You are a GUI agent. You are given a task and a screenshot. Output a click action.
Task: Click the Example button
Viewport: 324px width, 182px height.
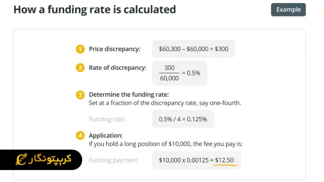[288, 9]
